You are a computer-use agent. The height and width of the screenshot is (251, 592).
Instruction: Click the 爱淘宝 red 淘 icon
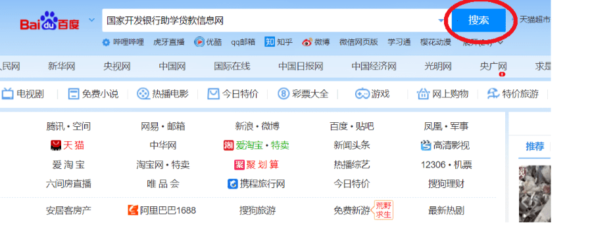coord(229,145)
